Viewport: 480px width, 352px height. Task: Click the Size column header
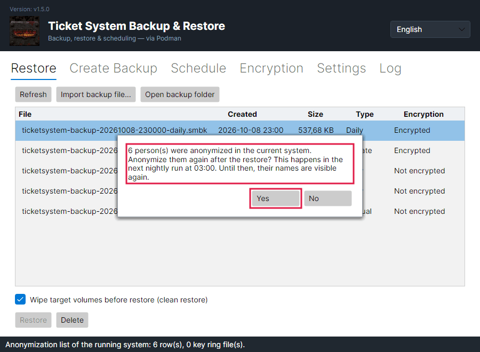[315, 114]
